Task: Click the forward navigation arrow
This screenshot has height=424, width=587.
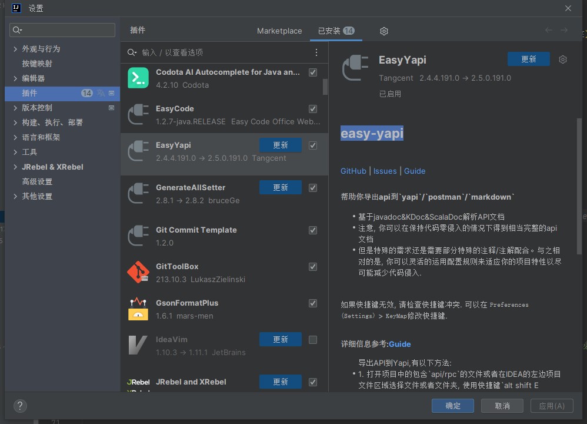Action: pyautogui.click(x=564, y=31)
